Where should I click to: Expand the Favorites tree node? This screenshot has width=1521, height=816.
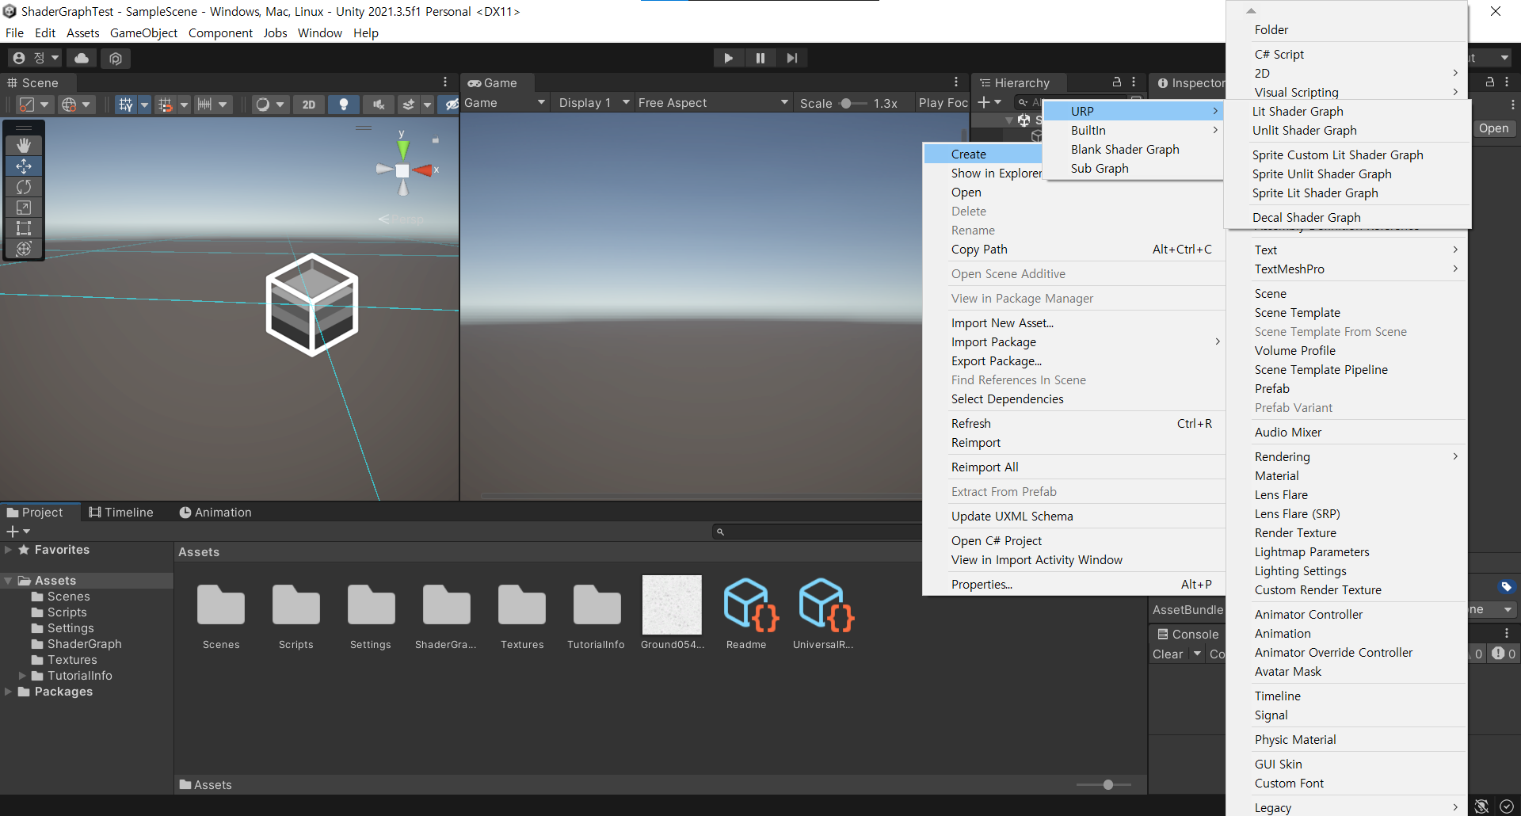click(8, 549)
